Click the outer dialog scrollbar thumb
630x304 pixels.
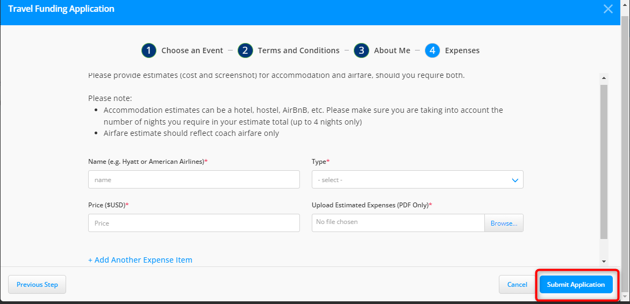[x=625, y=150]
